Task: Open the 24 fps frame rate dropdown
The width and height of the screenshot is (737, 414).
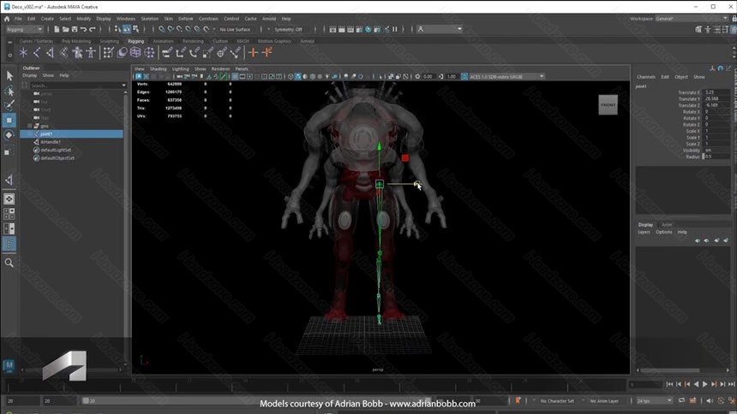Action: pyautogui.click(x=654, y=401)
